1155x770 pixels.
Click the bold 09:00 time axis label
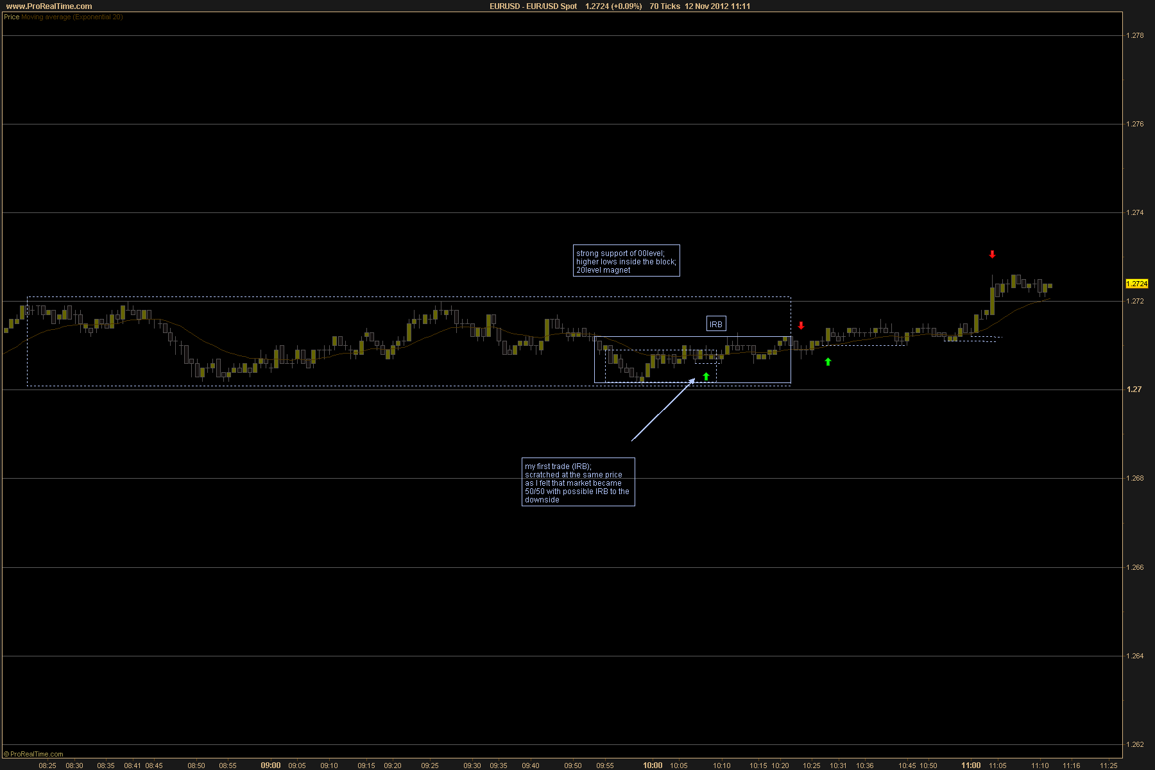(271, 766)
